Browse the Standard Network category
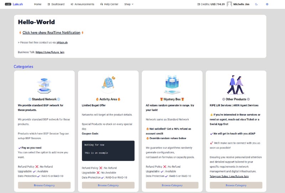Image resolution: width=285 pixels, height=193 pixels. (x=44, y=185)
